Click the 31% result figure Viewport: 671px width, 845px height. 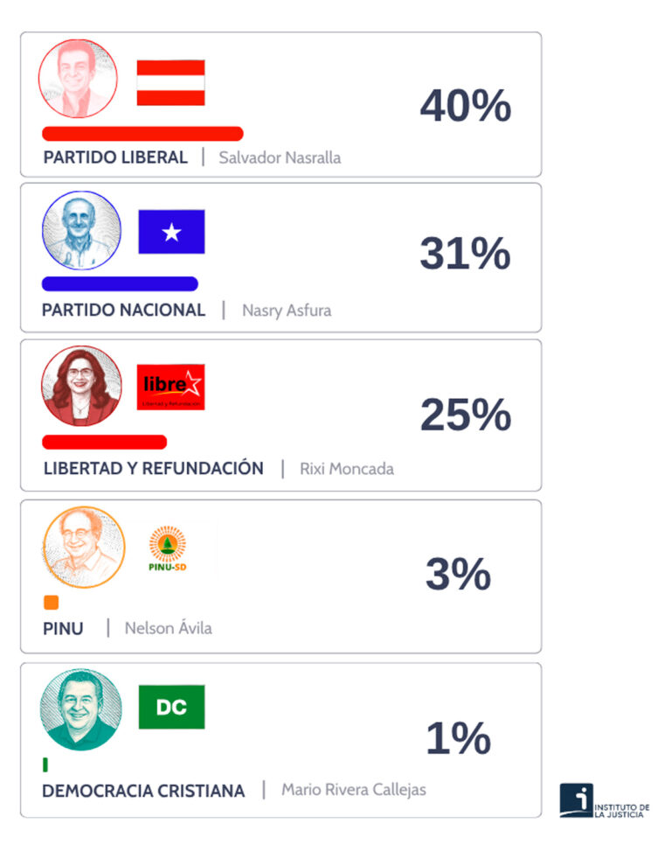[x=465, y=254]
